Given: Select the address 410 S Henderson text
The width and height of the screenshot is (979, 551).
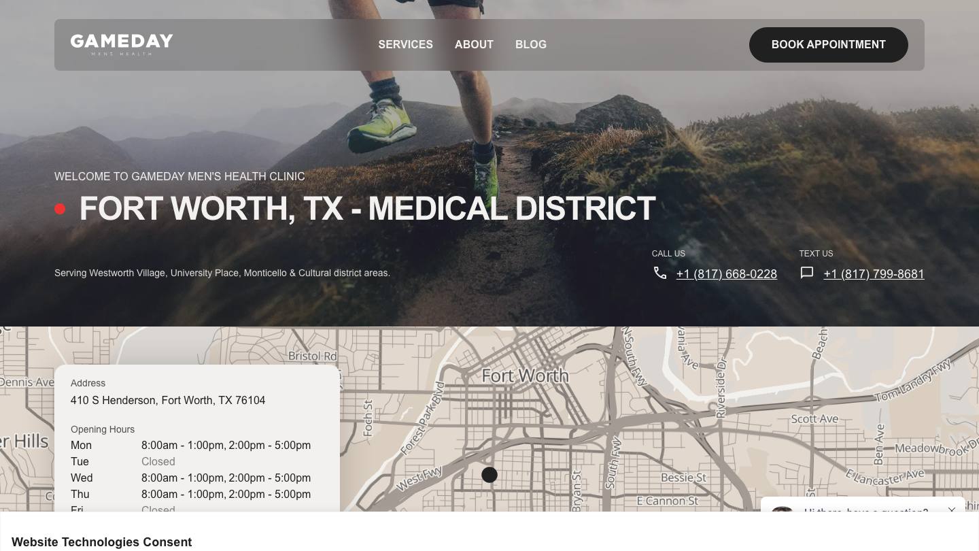Looking at the screenshot, I should coord(168,401).
